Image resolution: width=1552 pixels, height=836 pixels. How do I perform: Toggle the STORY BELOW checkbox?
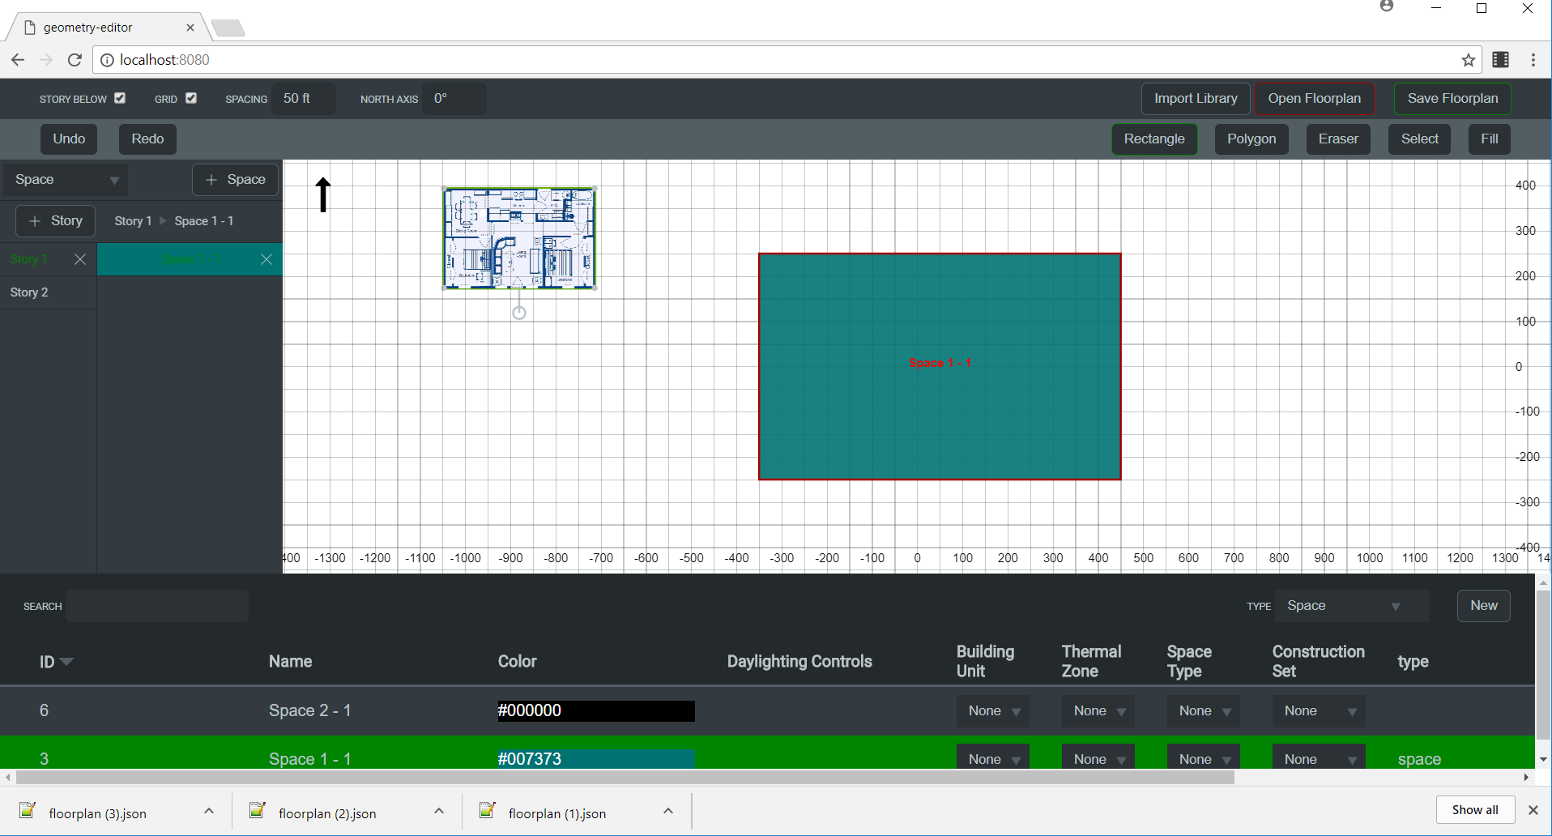click(x=119, y=98)
